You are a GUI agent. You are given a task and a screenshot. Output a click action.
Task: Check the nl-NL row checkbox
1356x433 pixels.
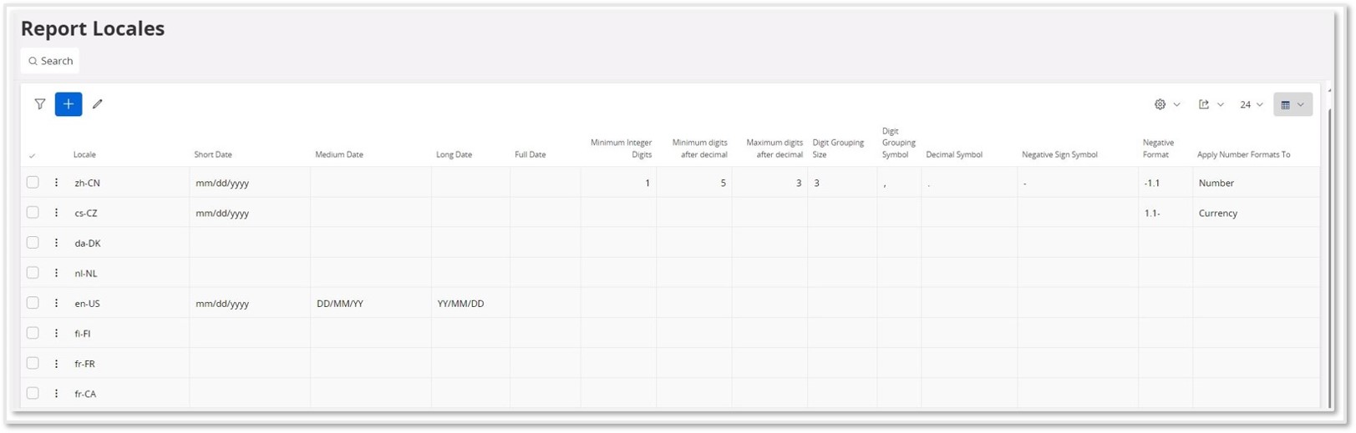[33, 272]
